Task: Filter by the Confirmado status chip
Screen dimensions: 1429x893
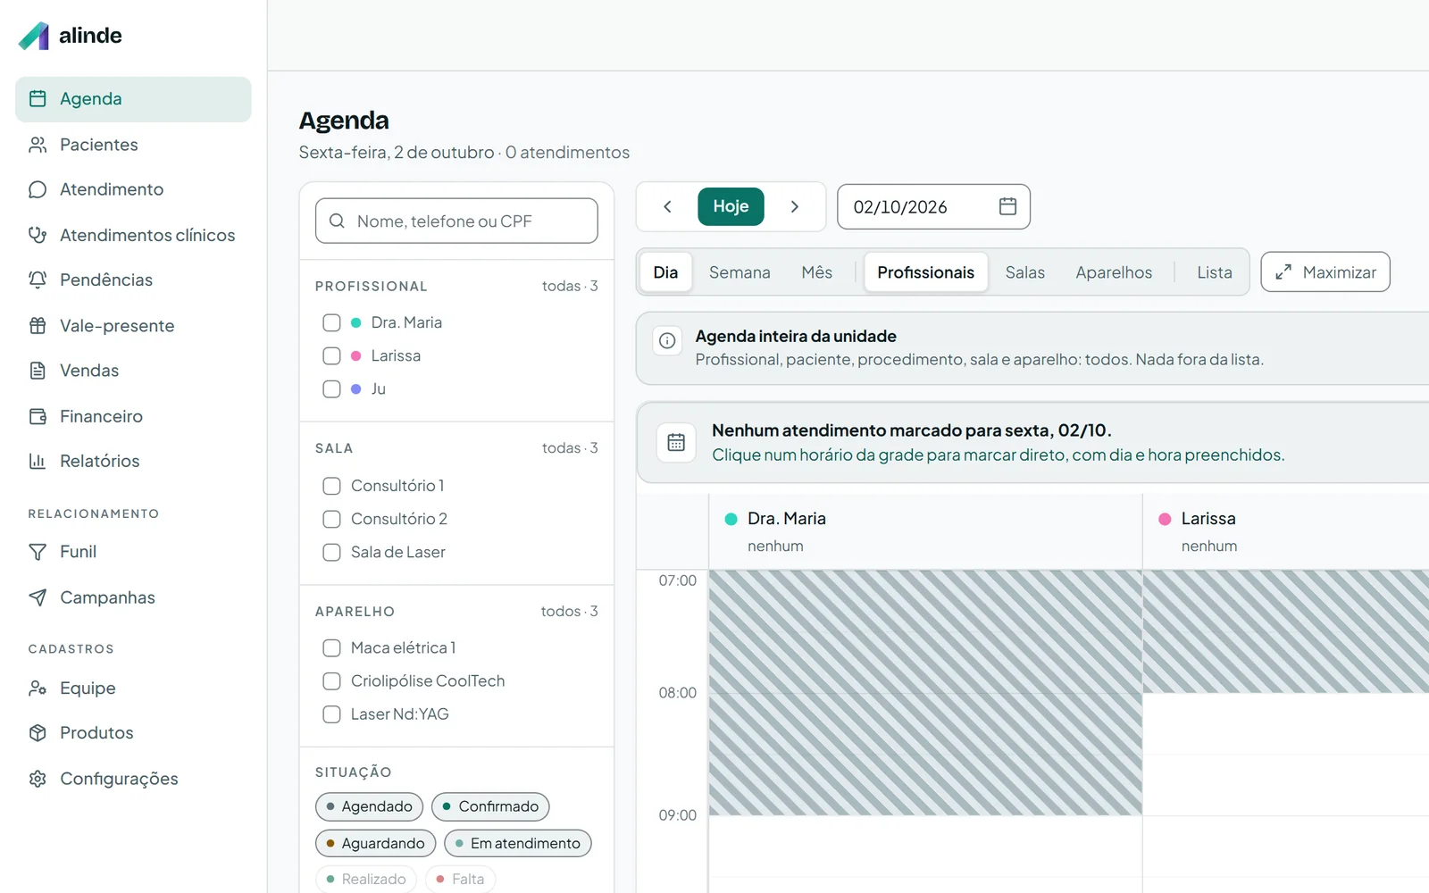Action: coord(490,806)
